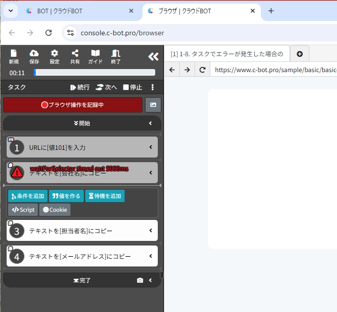Click the 条件を追加 button

28,196
